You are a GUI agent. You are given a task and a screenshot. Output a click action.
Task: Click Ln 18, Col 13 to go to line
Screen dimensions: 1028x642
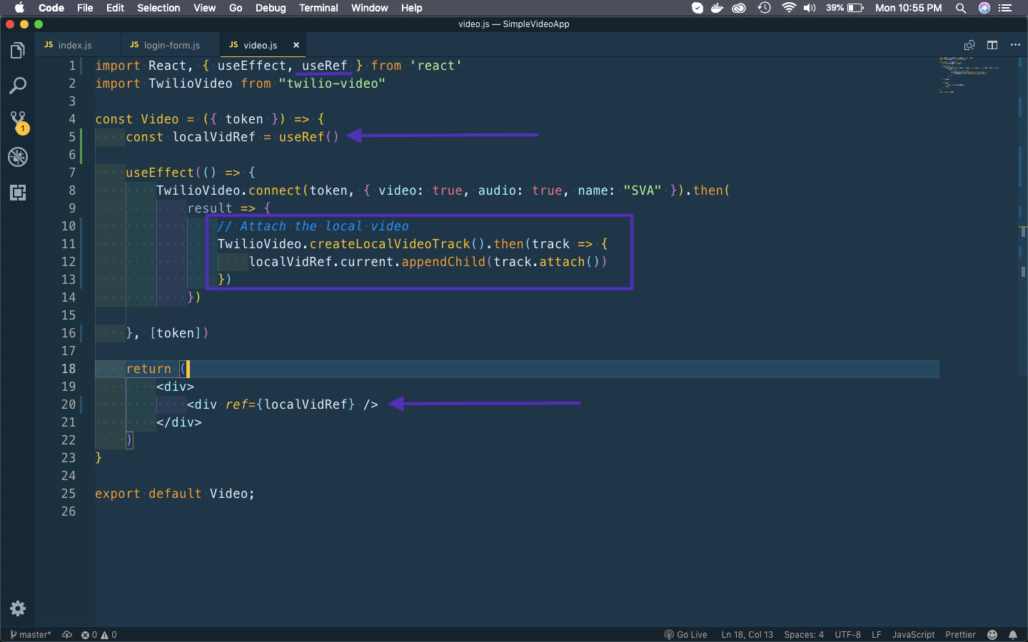747,635
